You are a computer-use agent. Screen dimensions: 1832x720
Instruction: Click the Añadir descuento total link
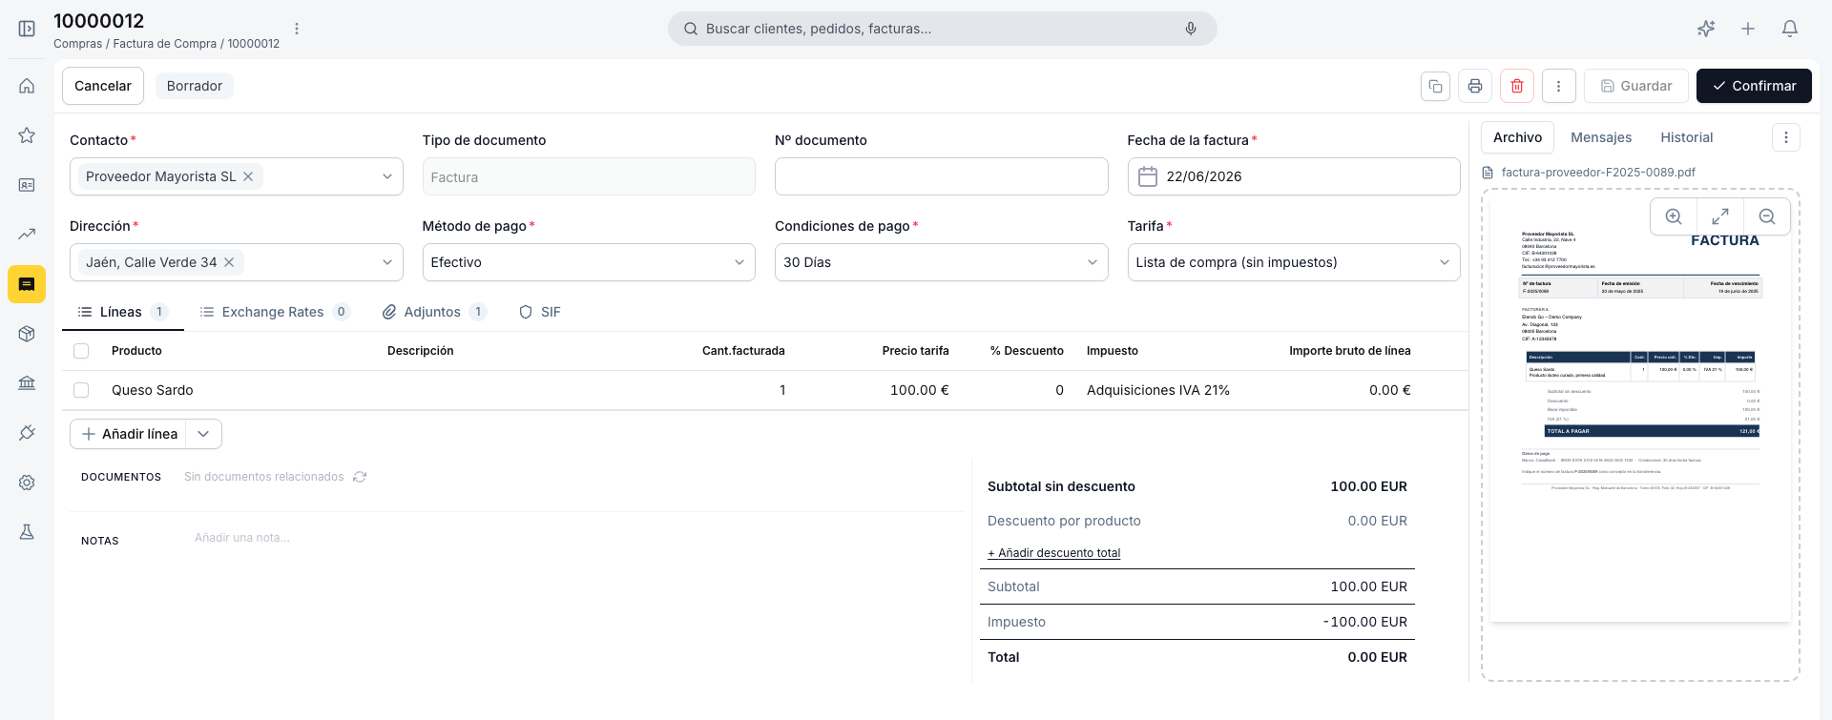tap(1053, 553)
